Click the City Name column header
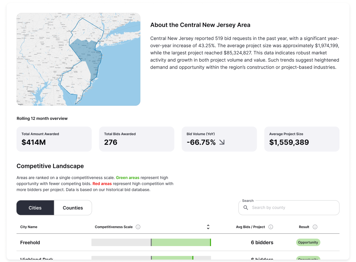 pos(29,227)
